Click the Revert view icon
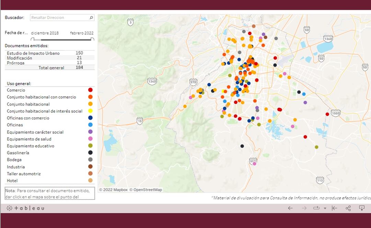This screenshot has width=371, height=228. tap(334, 208)
